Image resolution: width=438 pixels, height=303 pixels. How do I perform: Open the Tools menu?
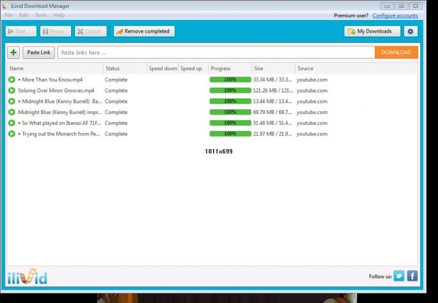pos(41,15)
